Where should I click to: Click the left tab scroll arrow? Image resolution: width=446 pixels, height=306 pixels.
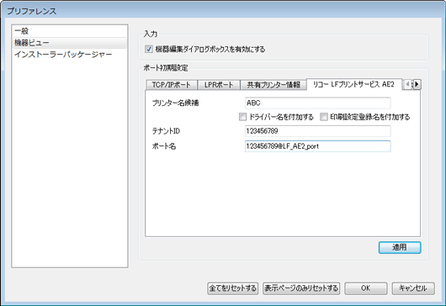point(408,84)
